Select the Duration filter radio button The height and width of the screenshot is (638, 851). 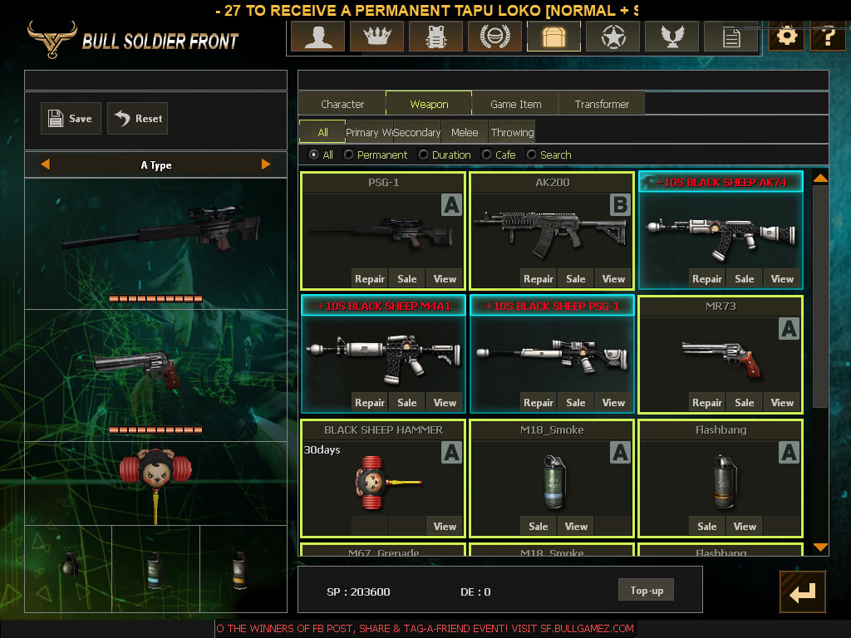pos(424,155)
